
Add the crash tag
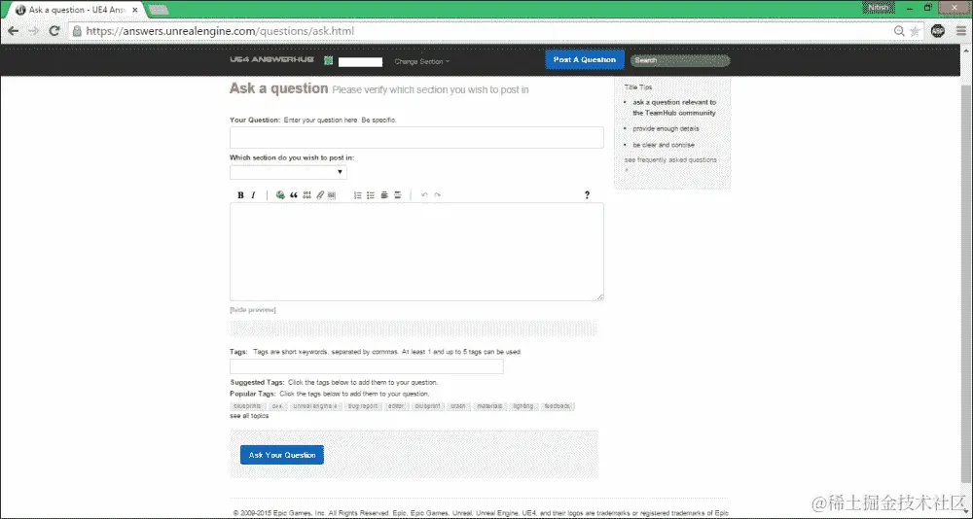458,406
